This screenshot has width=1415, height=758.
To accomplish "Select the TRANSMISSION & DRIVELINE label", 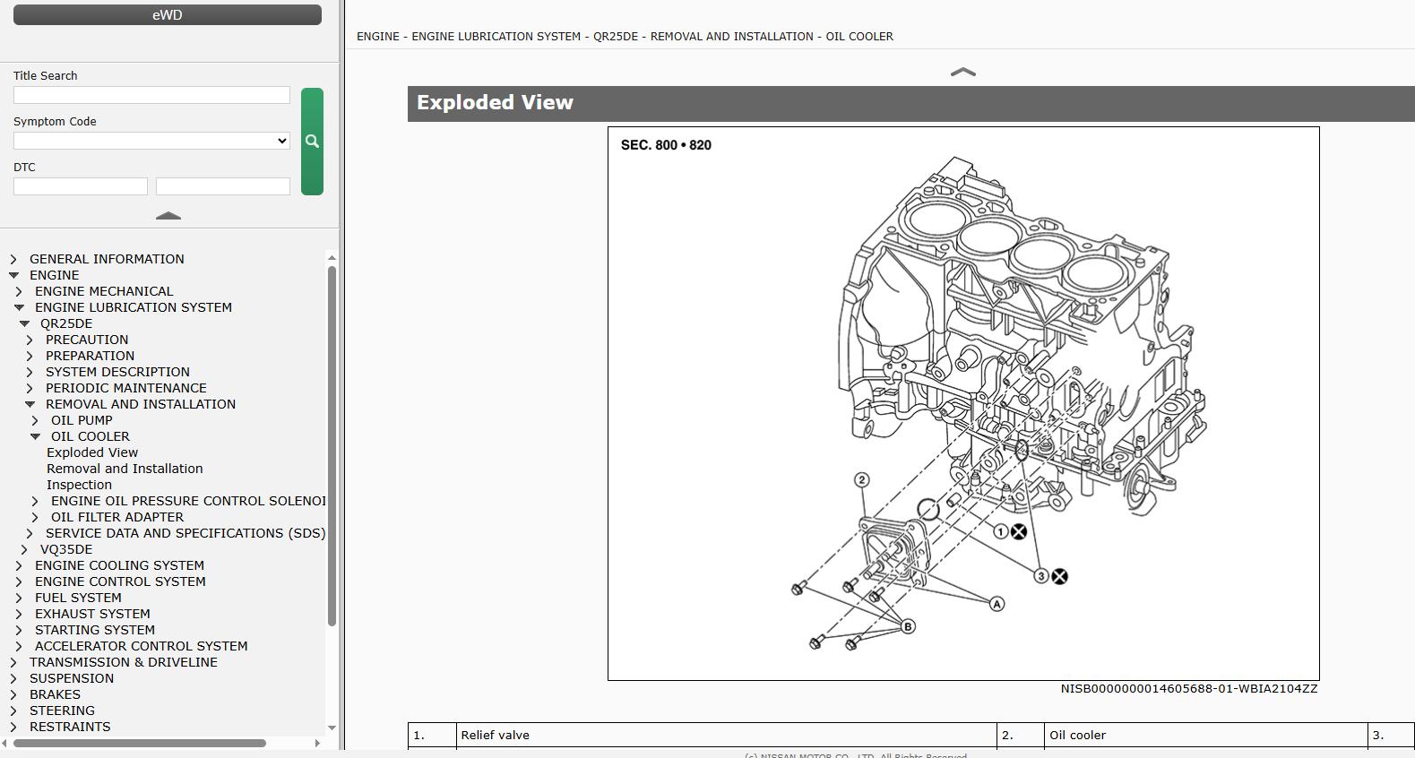I will [x=124, y=662].
